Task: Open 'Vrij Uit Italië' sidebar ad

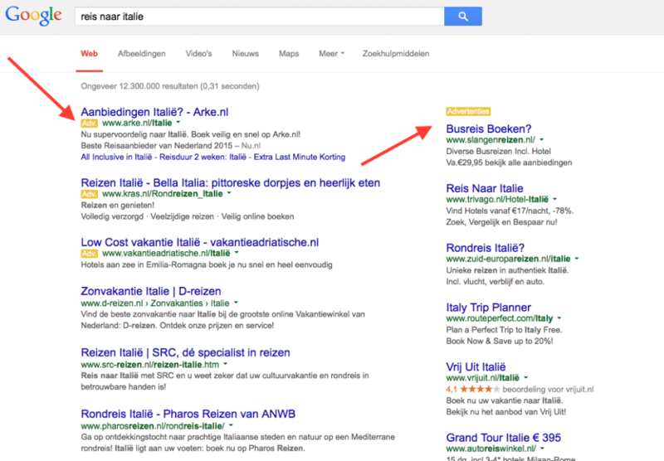Action: click(x=476, y=367)
